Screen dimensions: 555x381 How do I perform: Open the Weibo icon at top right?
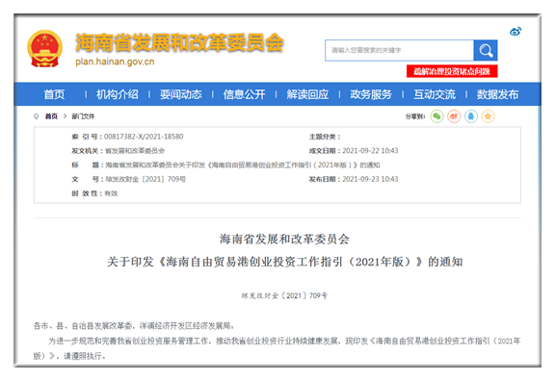[515, 32]
